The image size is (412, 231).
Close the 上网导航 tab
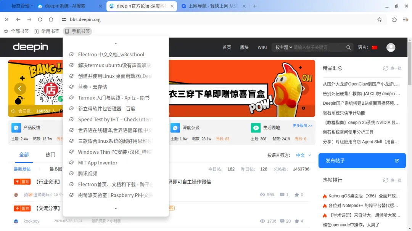click(244, 6)
